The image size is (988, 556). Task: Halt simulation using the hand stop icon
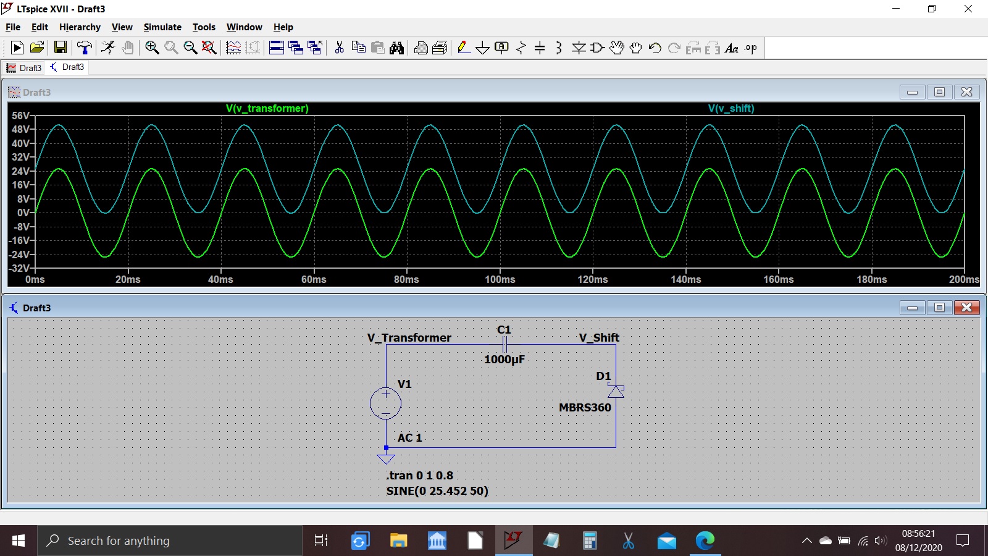[x=128, y=48]
